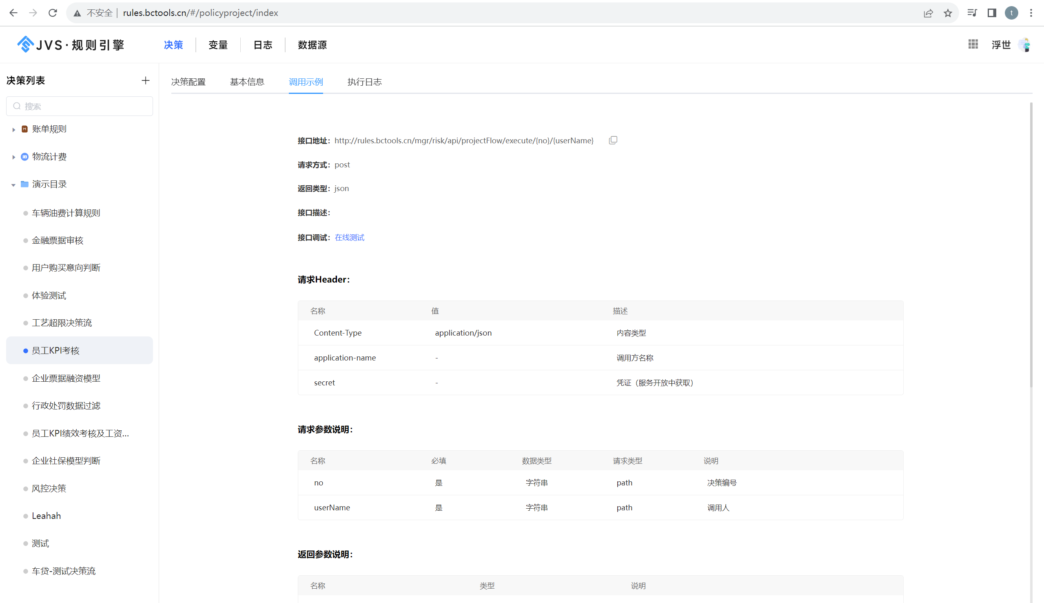Open 数据源 in the top navigation

click(x=313, y=45)
